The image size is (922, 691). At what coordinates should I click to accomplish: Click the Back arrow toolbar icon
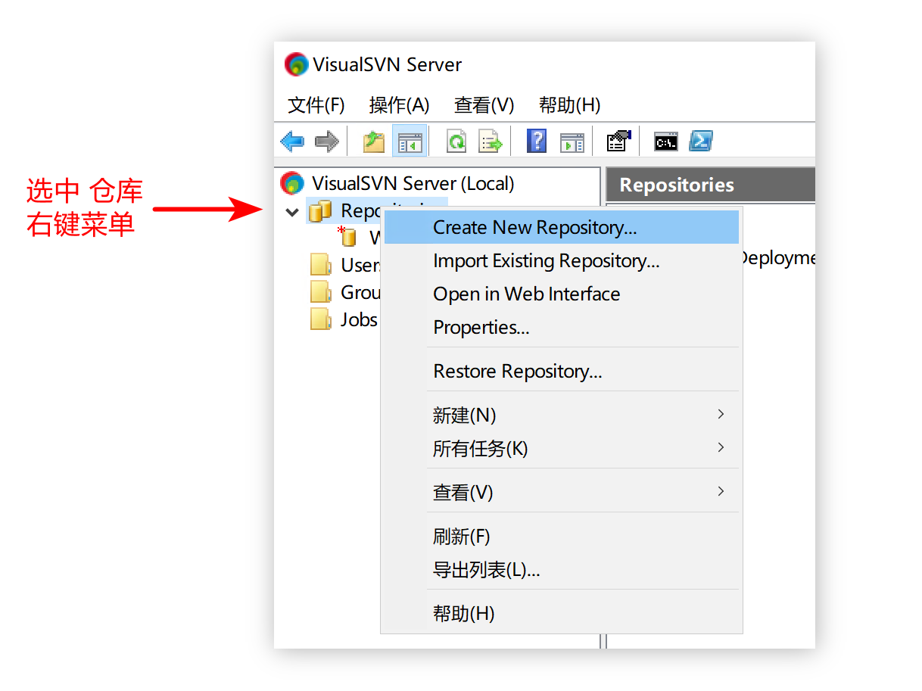click(x=292, y=142)
